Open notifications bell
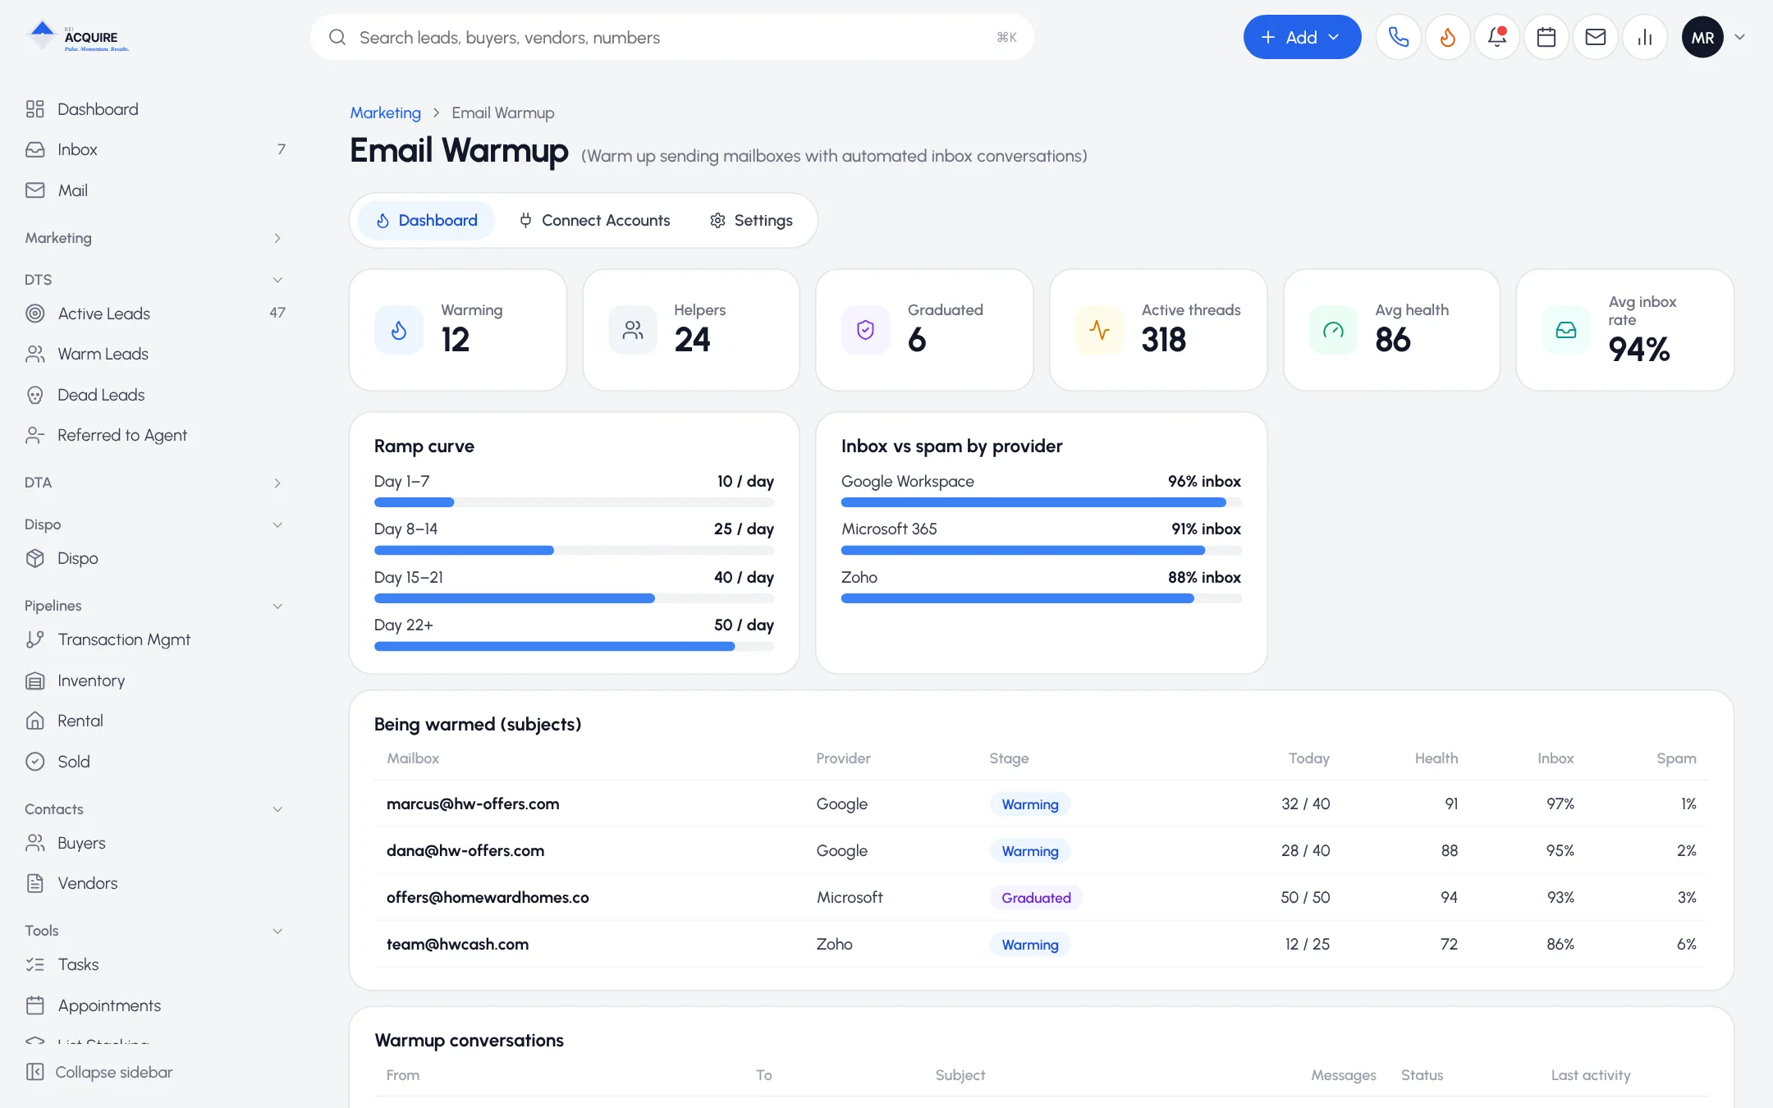This screenshot has width=1773, height=1108. point(1497,37)
